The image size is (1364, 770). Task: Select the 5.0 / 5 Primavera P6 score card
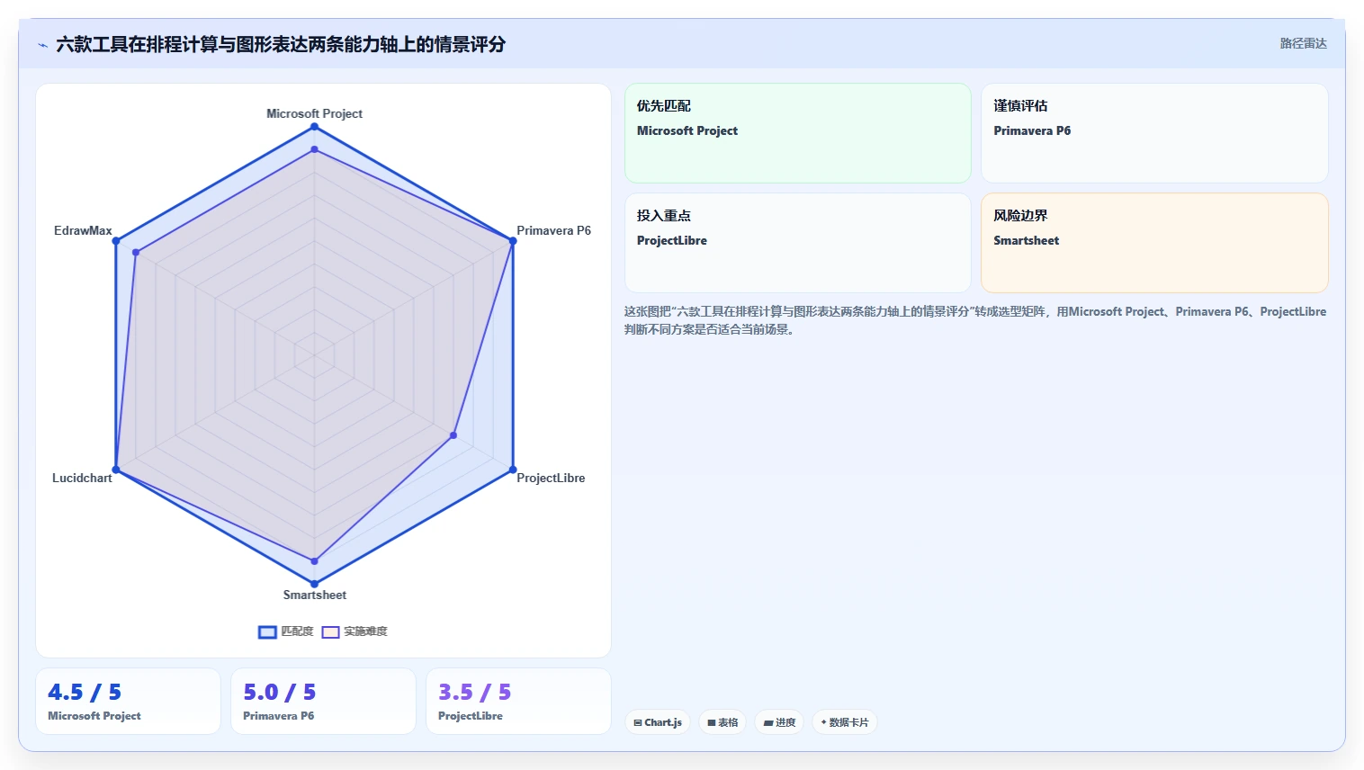point(323,701)
